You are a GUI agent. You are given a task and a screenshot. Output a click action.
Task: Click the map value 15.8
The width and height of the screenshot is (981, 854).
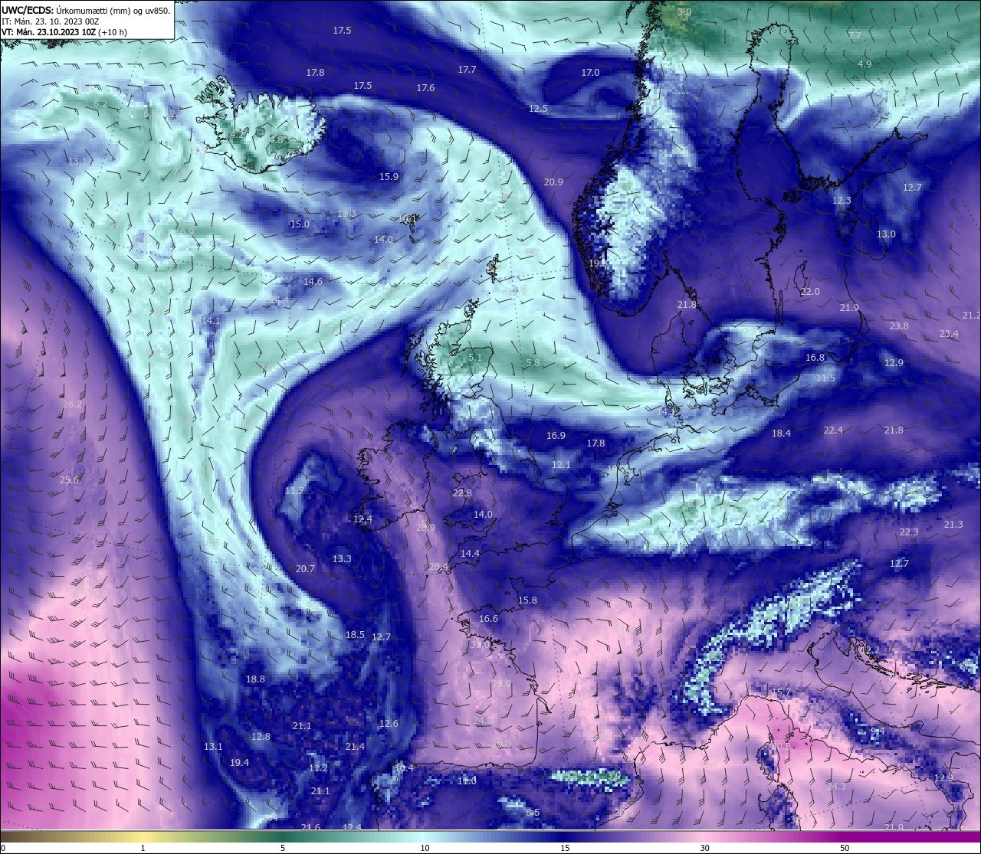click(x=527, y=600)
